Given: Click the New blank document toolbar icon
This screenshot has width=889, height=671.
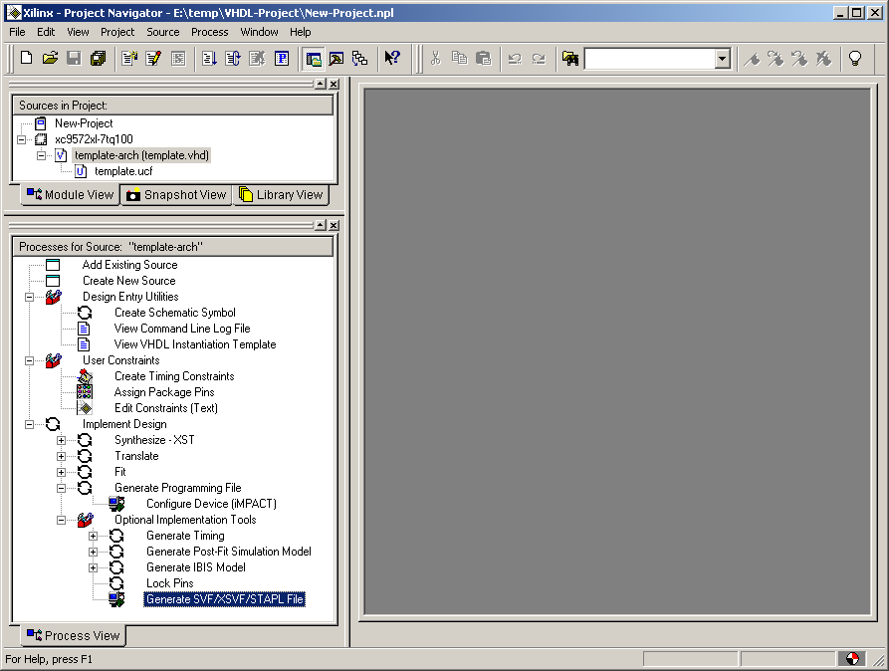Looking at the screenshot, I should (26, 58).
